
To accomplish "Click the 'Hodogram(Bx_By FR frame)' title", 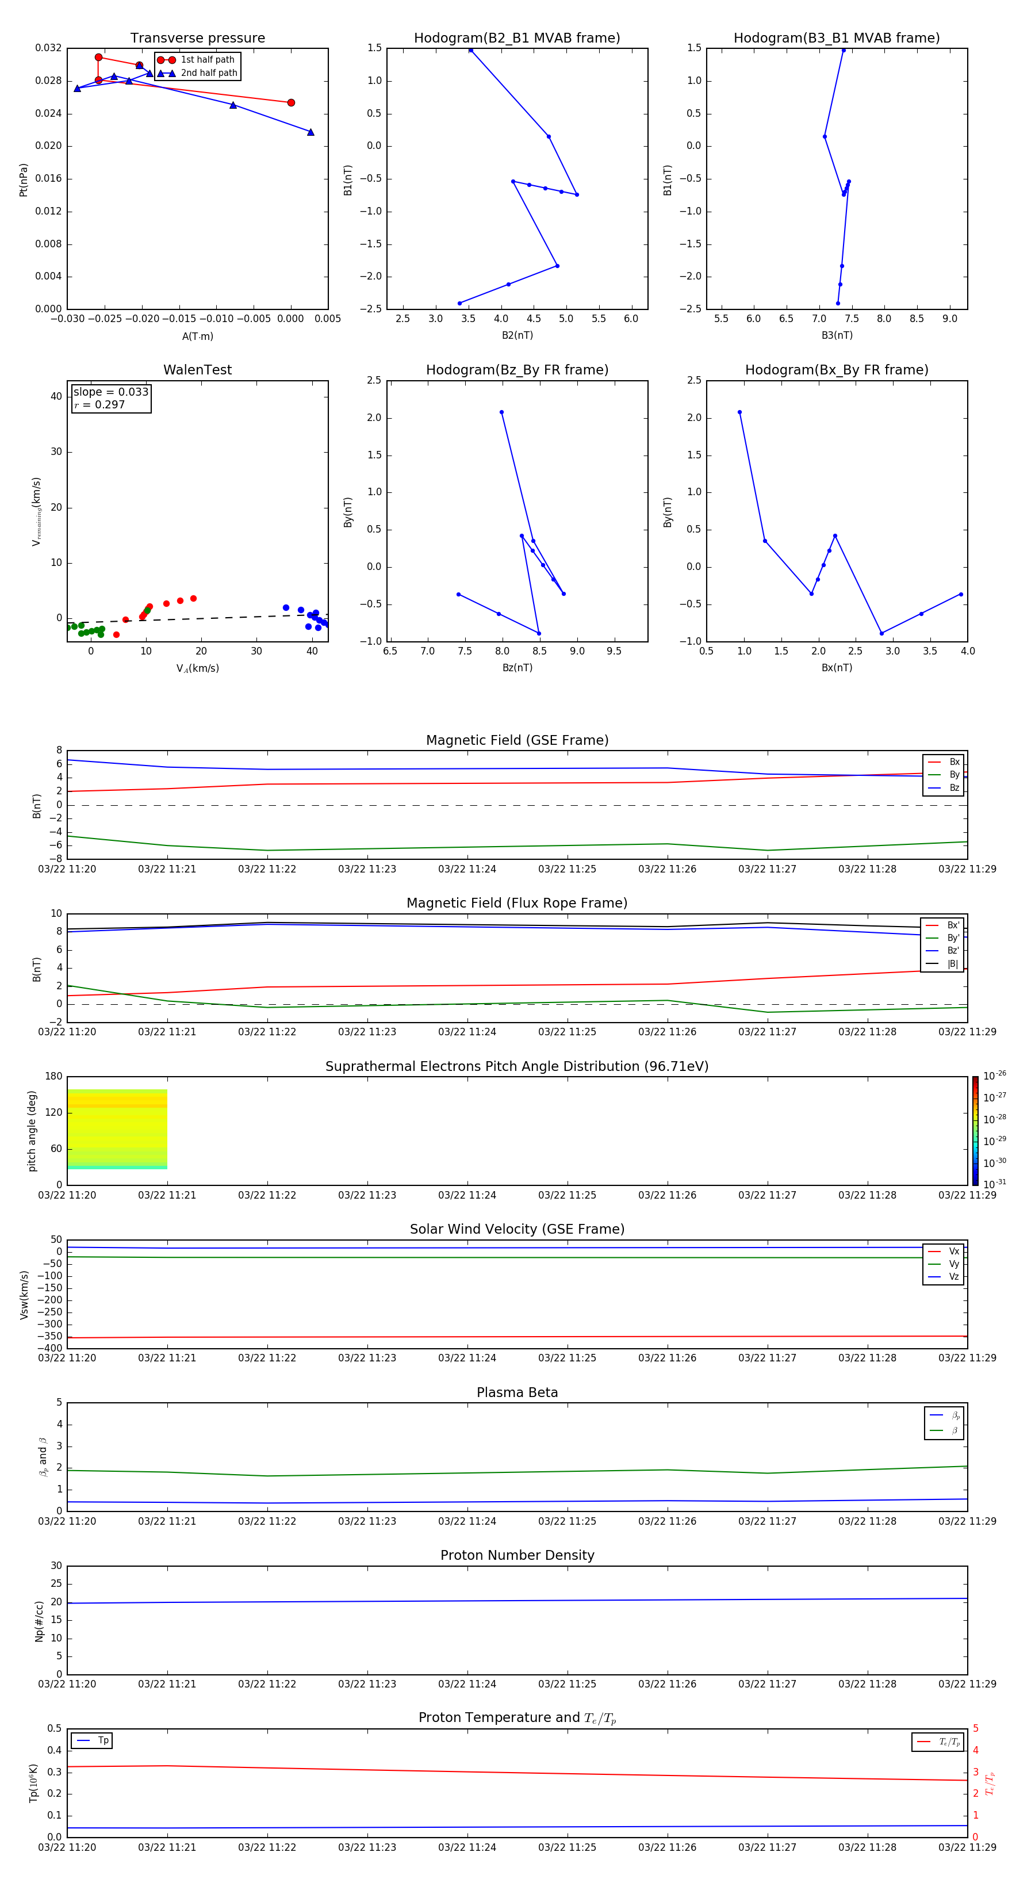I will (837, 370).
